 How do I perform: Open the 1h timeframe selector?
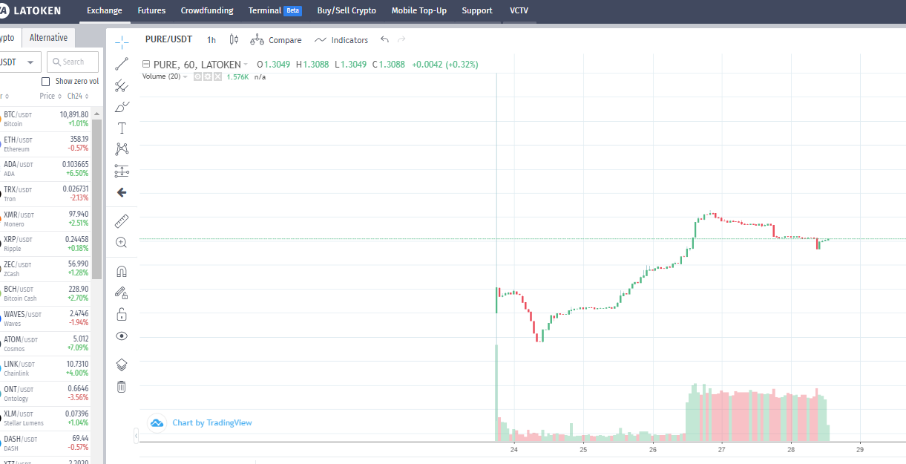coord(211,40)
